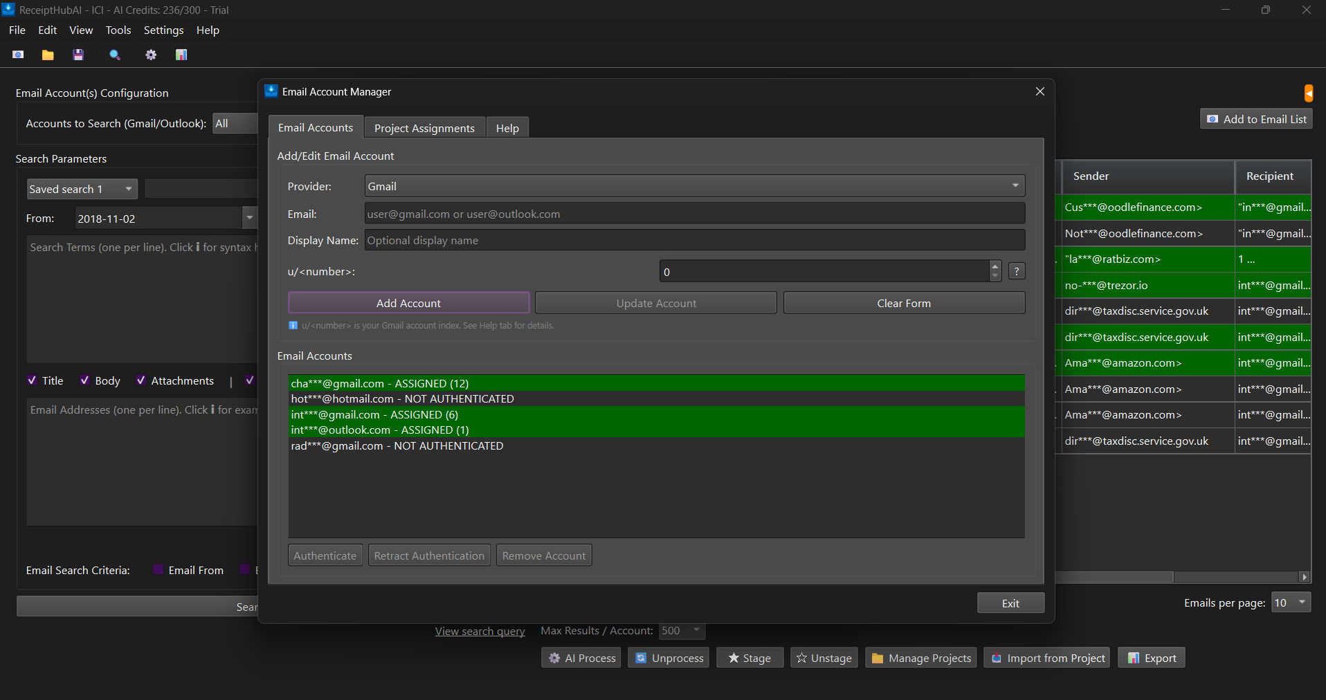
Task: Uncheck the Title checkbox
Action: click(x=33, y=380)
